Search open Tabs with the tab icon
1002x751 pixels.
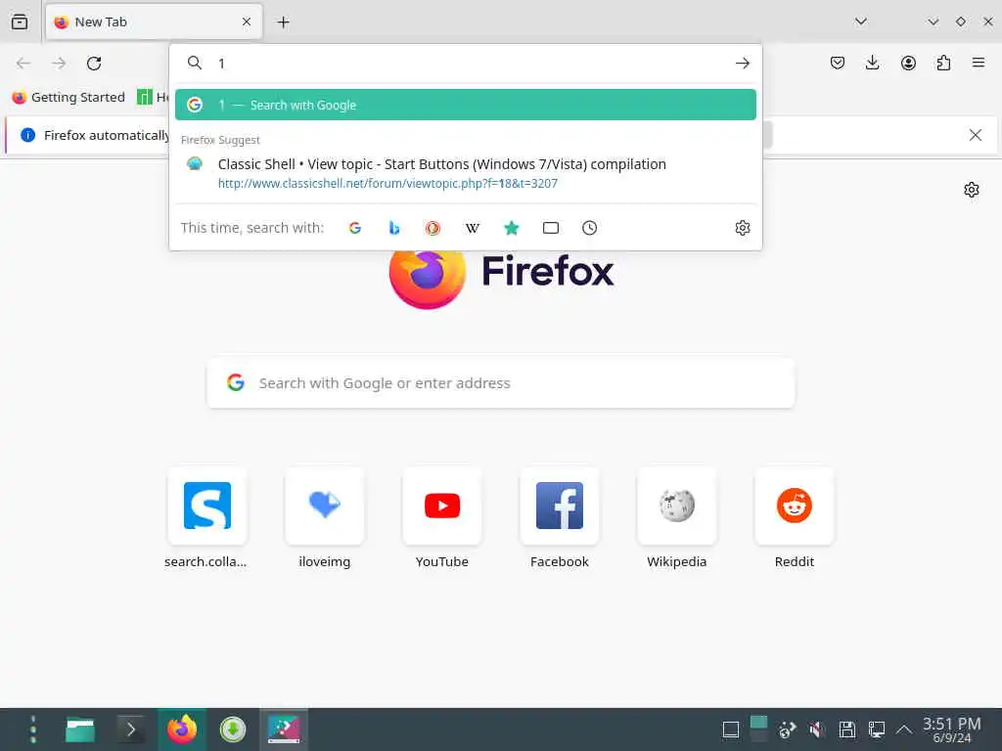tap(550, 228)
